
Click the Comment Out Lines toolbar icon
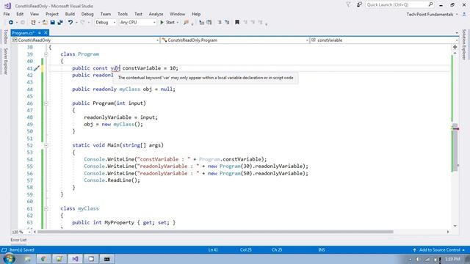coord(220,23)
